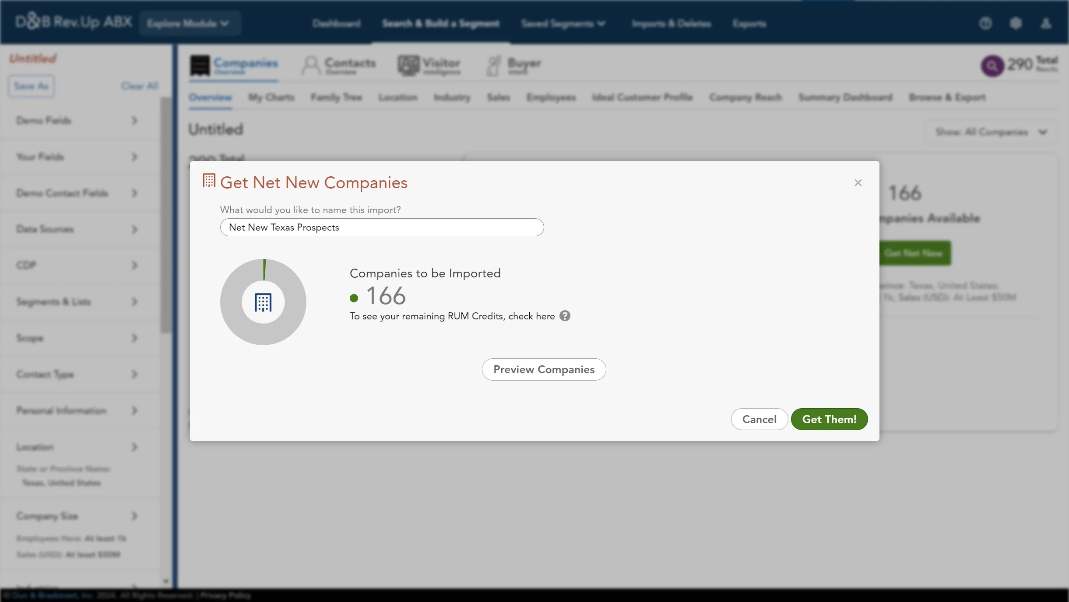Open the settings gear icon
Image resolution: width=1069 pixels, height=602 pixels.
pyautogui.click(x=1016, y=23)
